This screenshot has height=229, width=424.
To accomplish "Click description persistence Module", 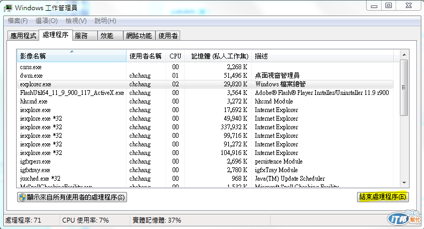I will (x=279, y=161).
